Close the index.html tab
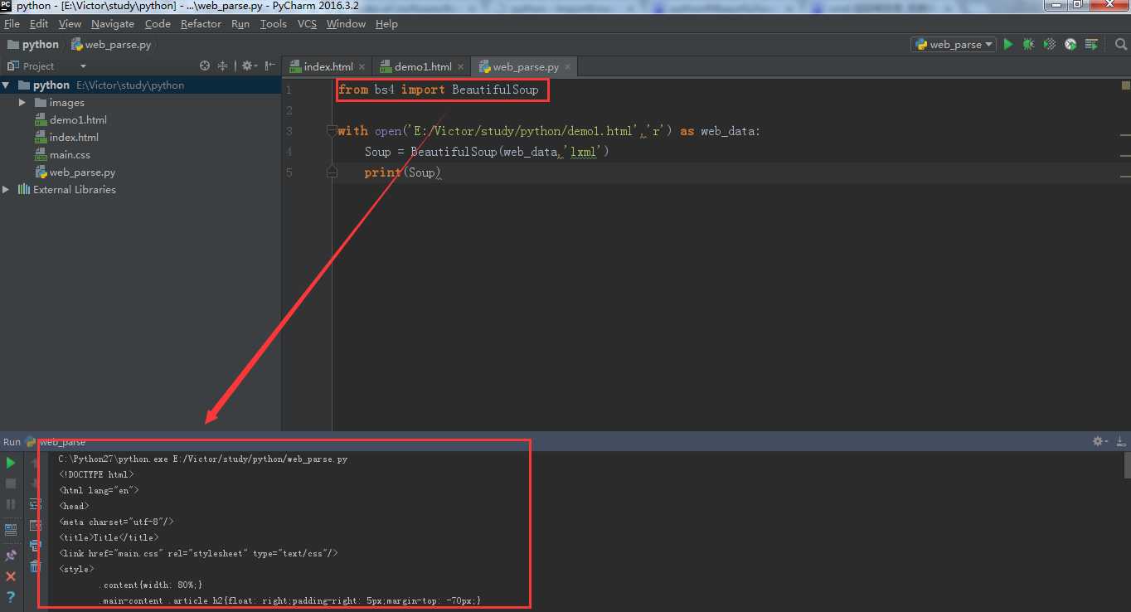The height and width of the screenshot is (612, 1131). (x=362, y=66)
